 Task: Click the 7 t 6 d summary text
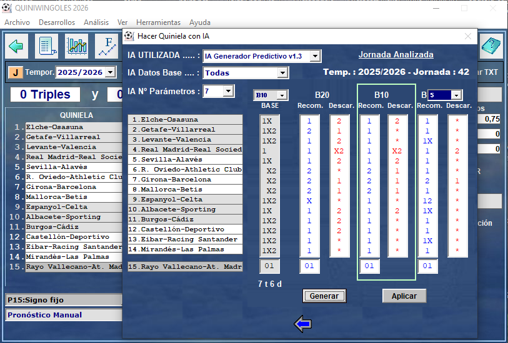[269, 284]
